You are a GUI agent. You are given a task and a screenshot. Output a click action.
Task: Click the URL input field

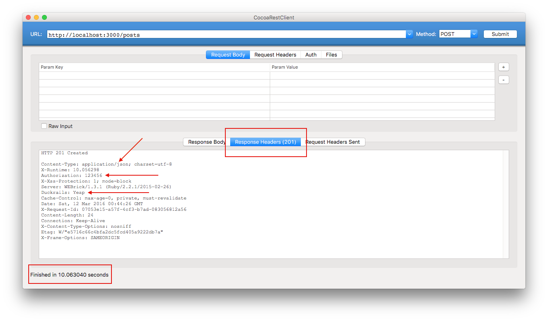(x=227, y=34)
